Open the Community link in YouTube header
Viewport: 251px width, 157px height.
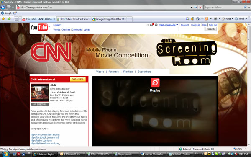tap(77, 30)
